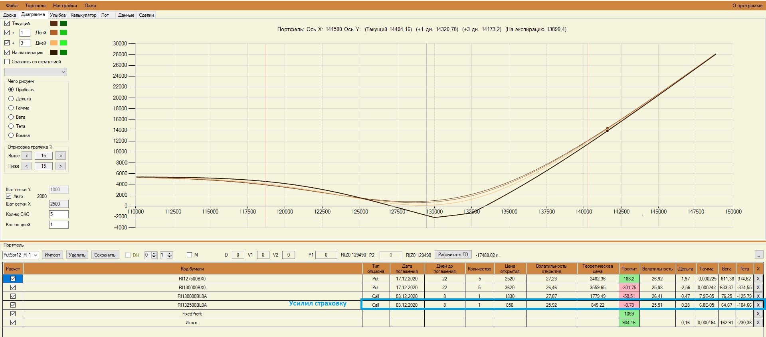
Task: Pick the bright green swatch in the +1 Дней row
Action: click(x=63, y=32)
